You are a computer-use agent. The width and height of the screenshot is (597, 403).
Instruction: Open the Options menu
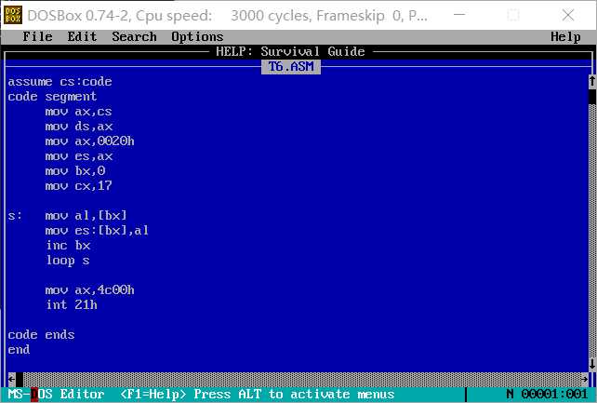[197, 36]
